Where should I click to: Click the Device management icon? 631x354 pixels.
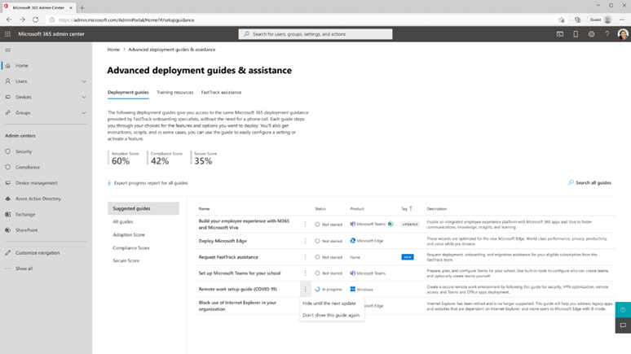[7, 183]
